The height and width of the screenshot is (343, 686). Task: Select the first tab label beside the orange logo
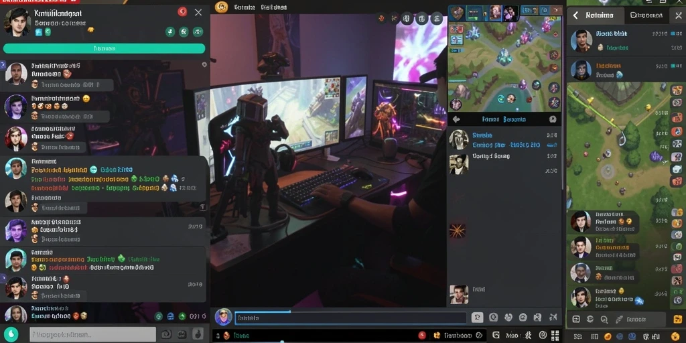pyautogui.click(x=244, y=7)
